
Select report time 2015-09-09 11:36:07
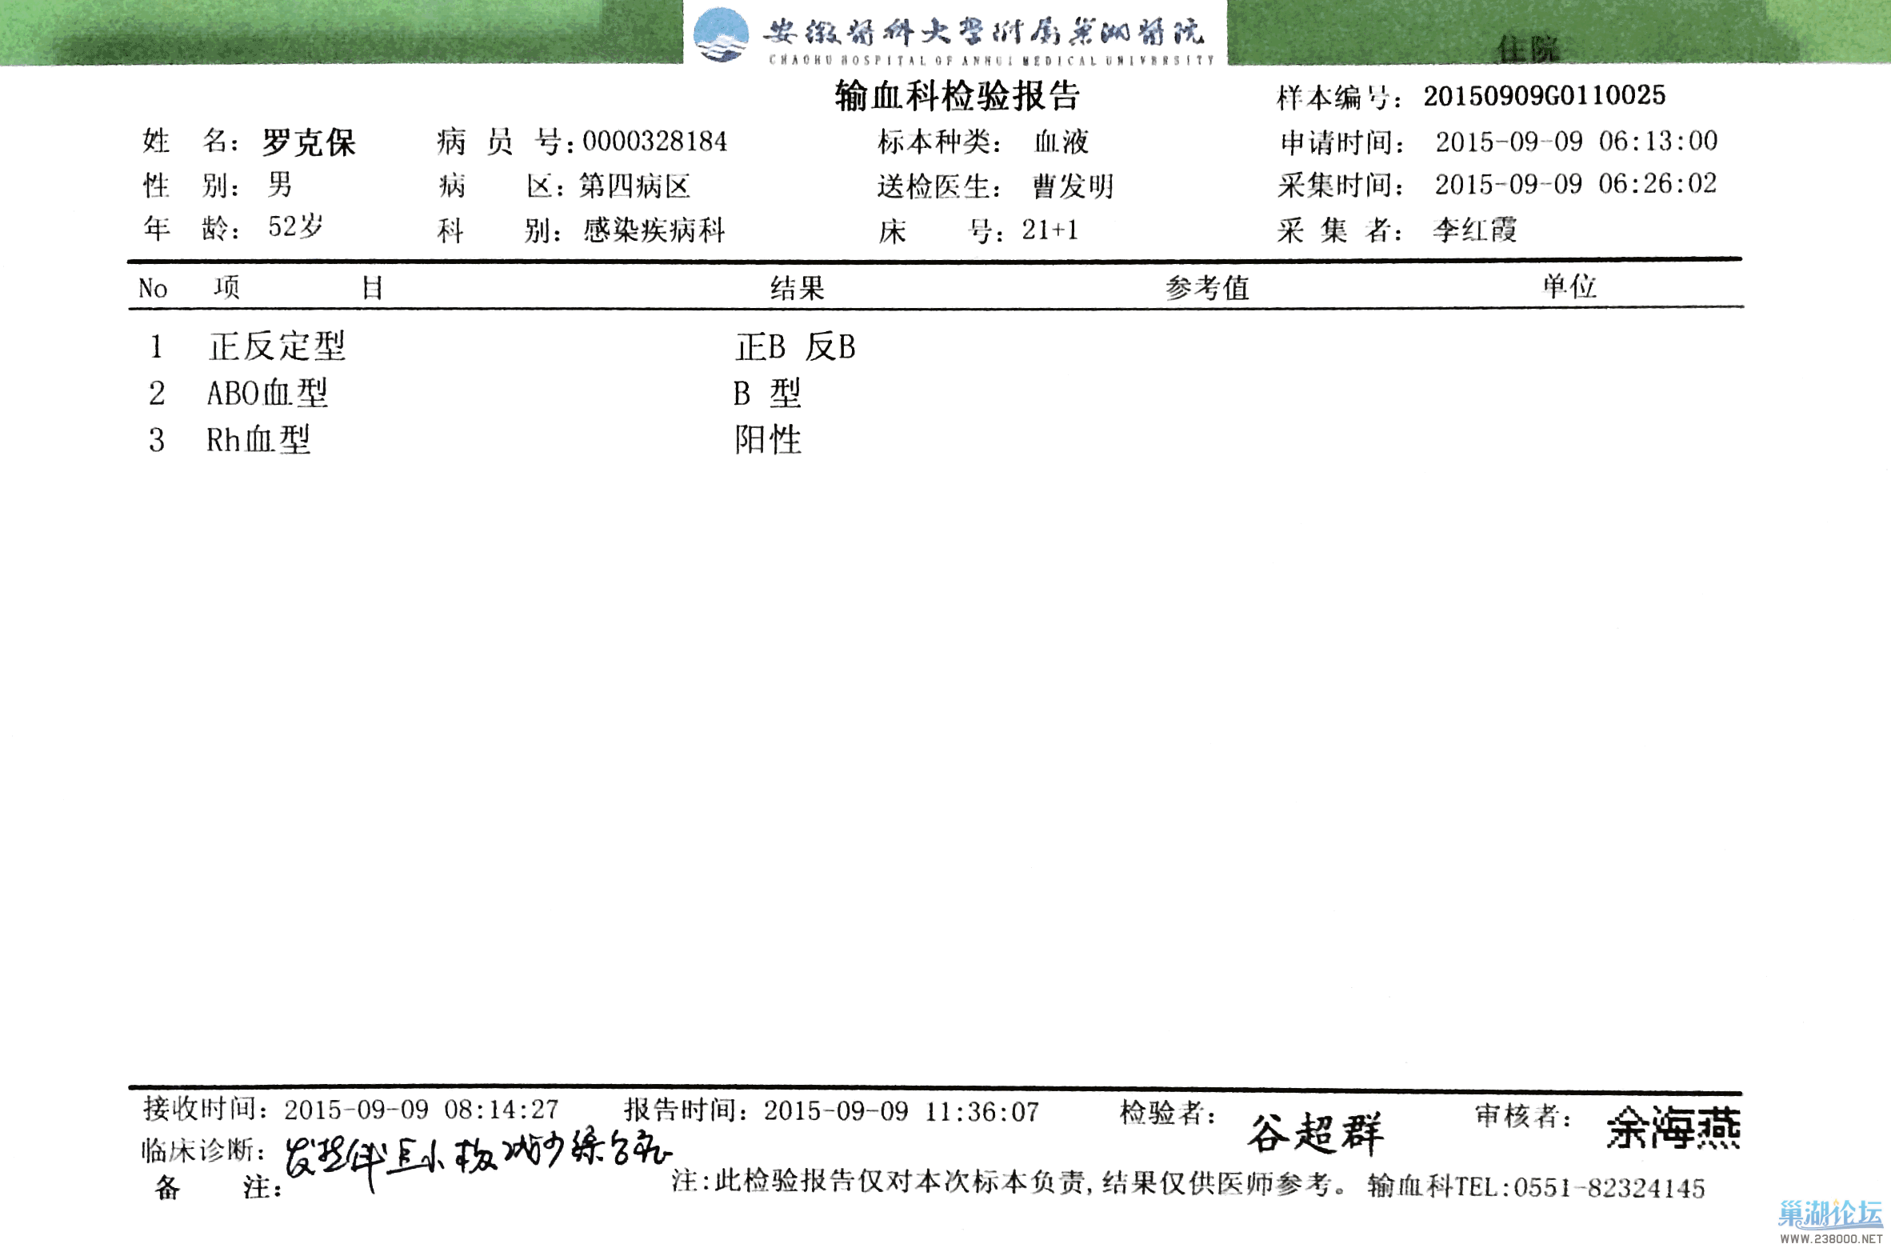tap(901, 1111)
